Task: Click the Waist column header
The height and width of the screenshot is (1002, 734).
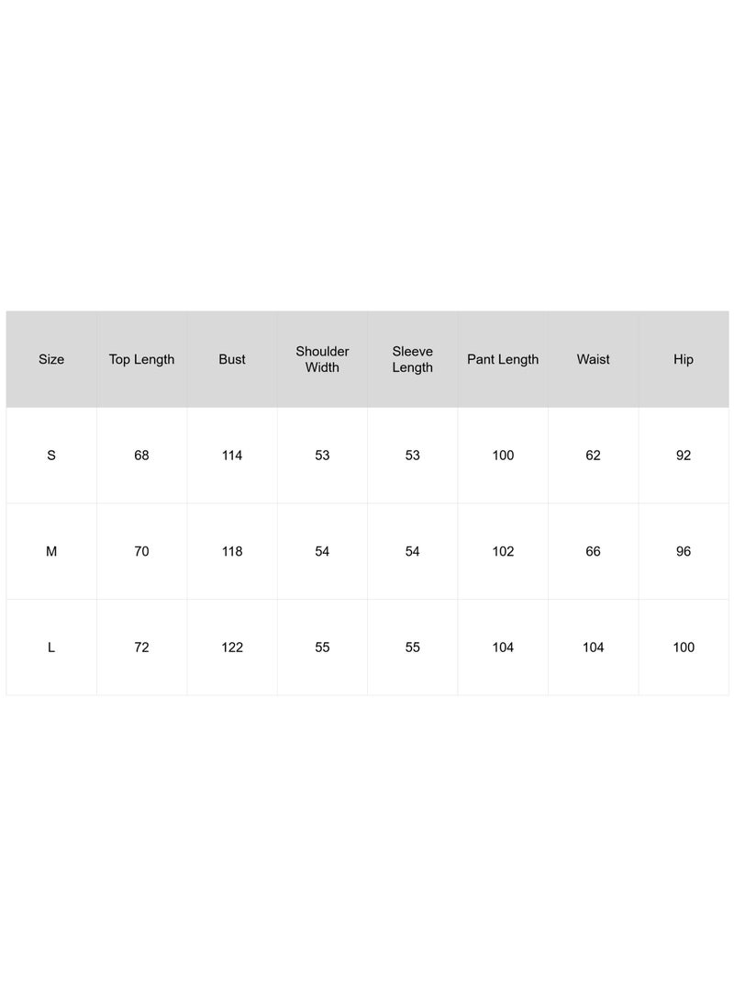Action: (593, 359)
